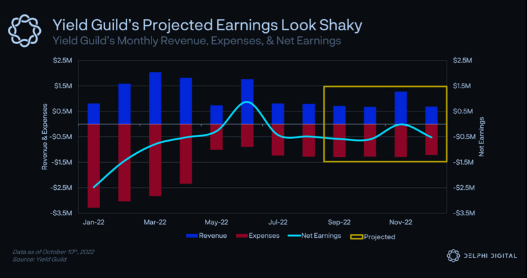Click the Jul-22 x-axis label
527x278 pixels.
point(278,223)
